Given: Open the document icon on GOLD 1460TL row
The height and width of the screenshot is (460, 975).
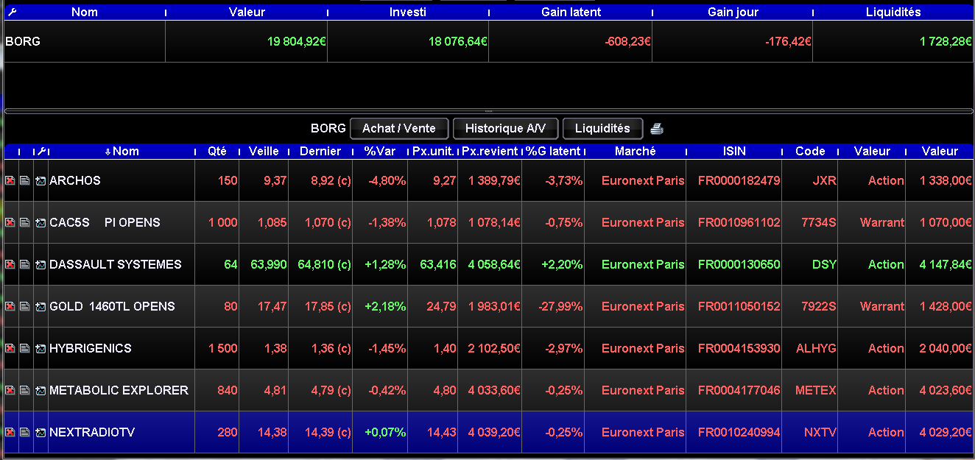Looking at the screenshot, I should pos(25,306).
